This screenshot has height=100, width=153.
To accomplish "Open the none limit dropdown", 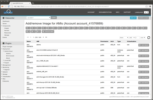I will (x=143, y=38).
